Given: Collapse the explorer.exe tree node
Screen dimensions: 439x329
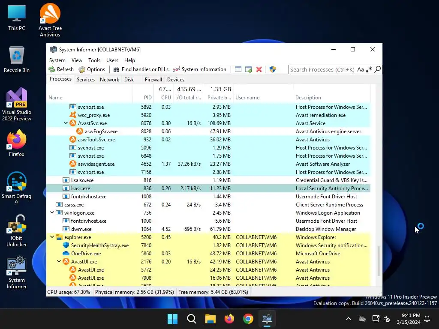Looking at the screenshot, I should tap(52, 237).
